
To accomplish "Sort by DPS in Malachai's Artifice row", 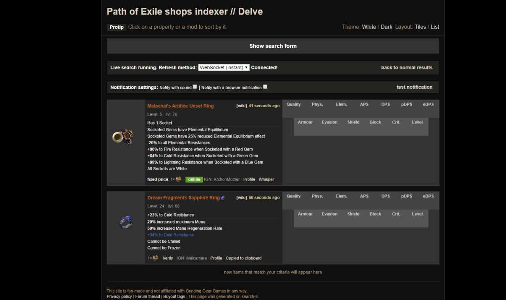I will (385, 104).
